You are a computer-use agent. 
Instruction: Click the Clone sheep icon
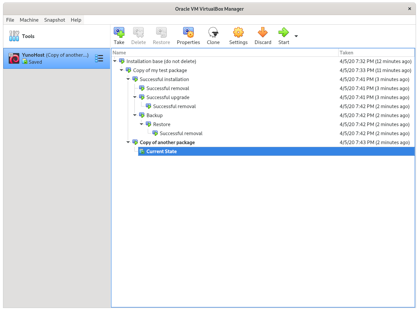pos(213,33)
